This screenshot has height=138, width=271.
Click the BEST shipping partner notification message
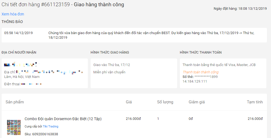[152, 35]
